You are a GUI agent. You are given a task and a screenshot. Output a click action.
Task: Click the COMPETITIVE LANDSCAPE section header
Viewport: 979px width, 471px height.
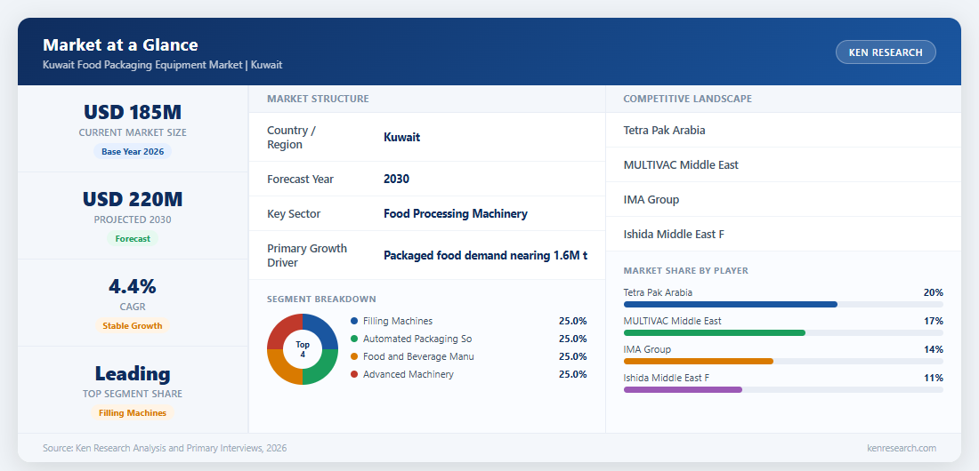pos(687,99)
